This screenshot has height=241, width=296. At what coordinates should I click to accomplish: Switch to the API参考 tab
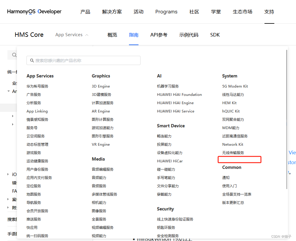click(159, 35)
